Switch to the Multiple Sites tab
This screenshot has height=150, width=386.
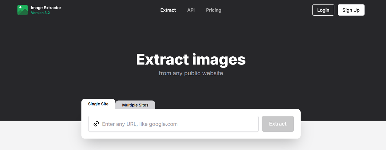point(135,105)
